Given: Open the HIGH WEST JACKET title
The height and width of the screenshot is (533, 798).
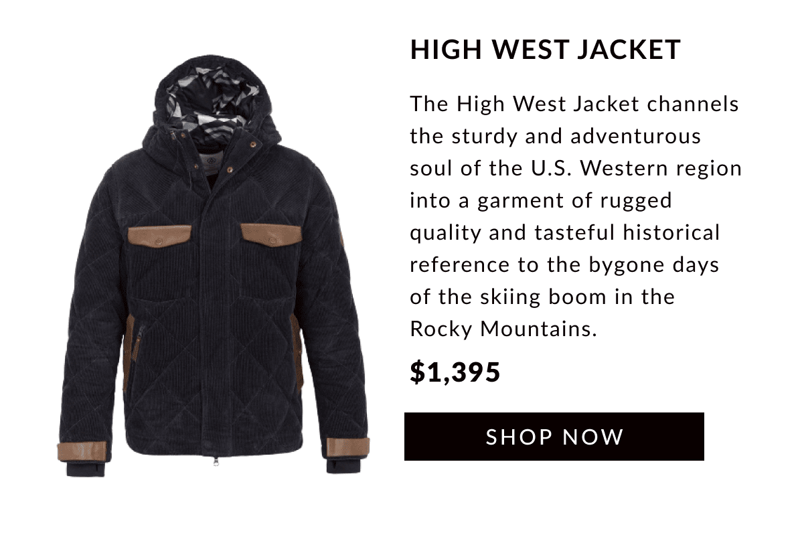Looking at the screenshot, I should tap(545, 50).
